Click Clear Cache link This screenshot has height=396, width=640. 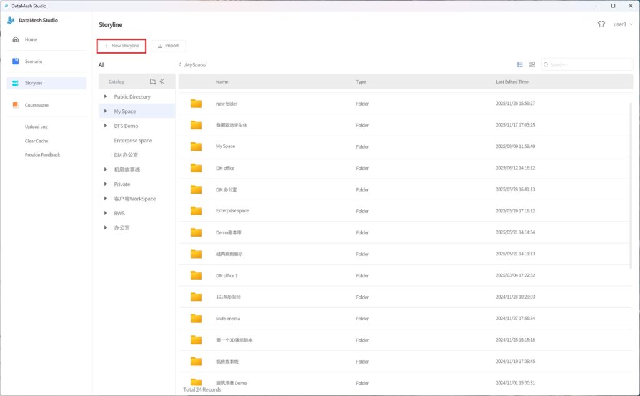tap(36, 141)
